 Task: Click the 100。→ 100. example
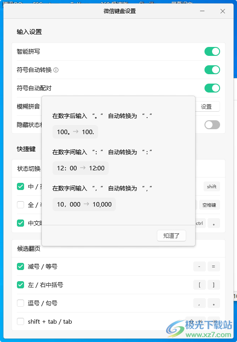[x=75, y=132]
